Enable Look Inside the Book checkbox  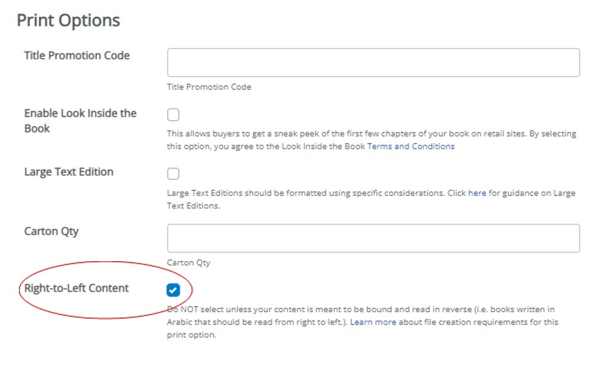click(173, 115)
